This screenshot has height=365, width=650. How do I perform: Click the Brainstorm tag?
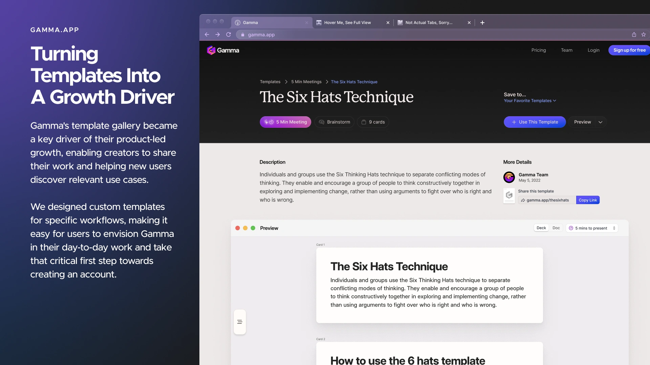(x=334, y=122)
